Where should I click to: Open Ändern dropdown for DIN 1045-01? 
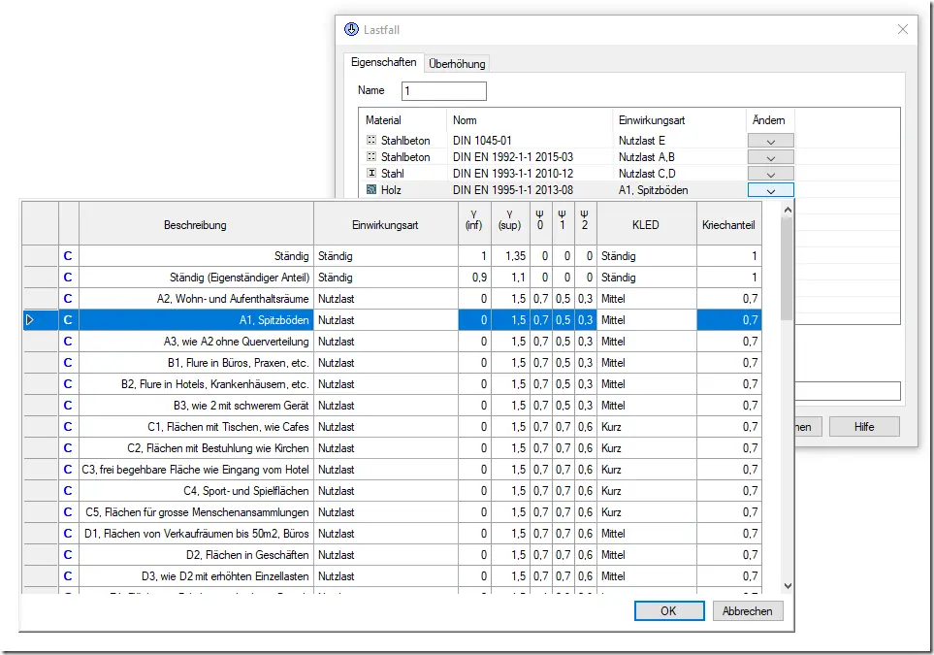coord(771,141)
